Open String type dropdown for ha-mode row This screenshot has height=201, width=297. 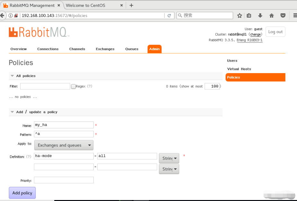click(169, 158)
